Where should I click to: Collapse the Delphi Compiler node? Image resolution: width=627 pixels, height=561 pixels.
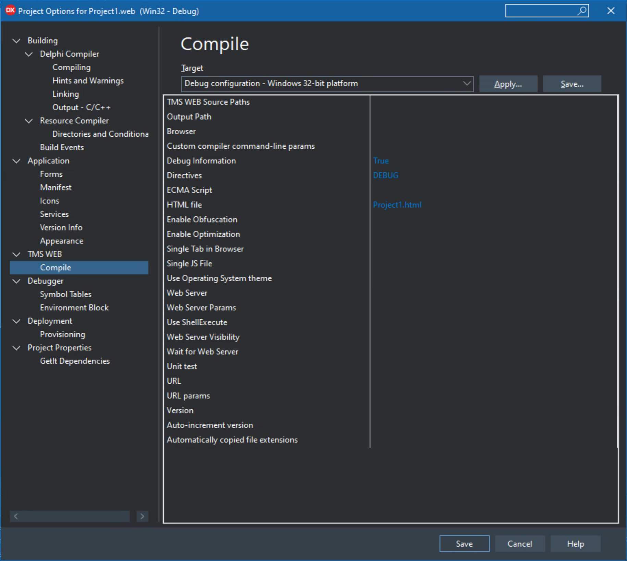click(29, 54)
